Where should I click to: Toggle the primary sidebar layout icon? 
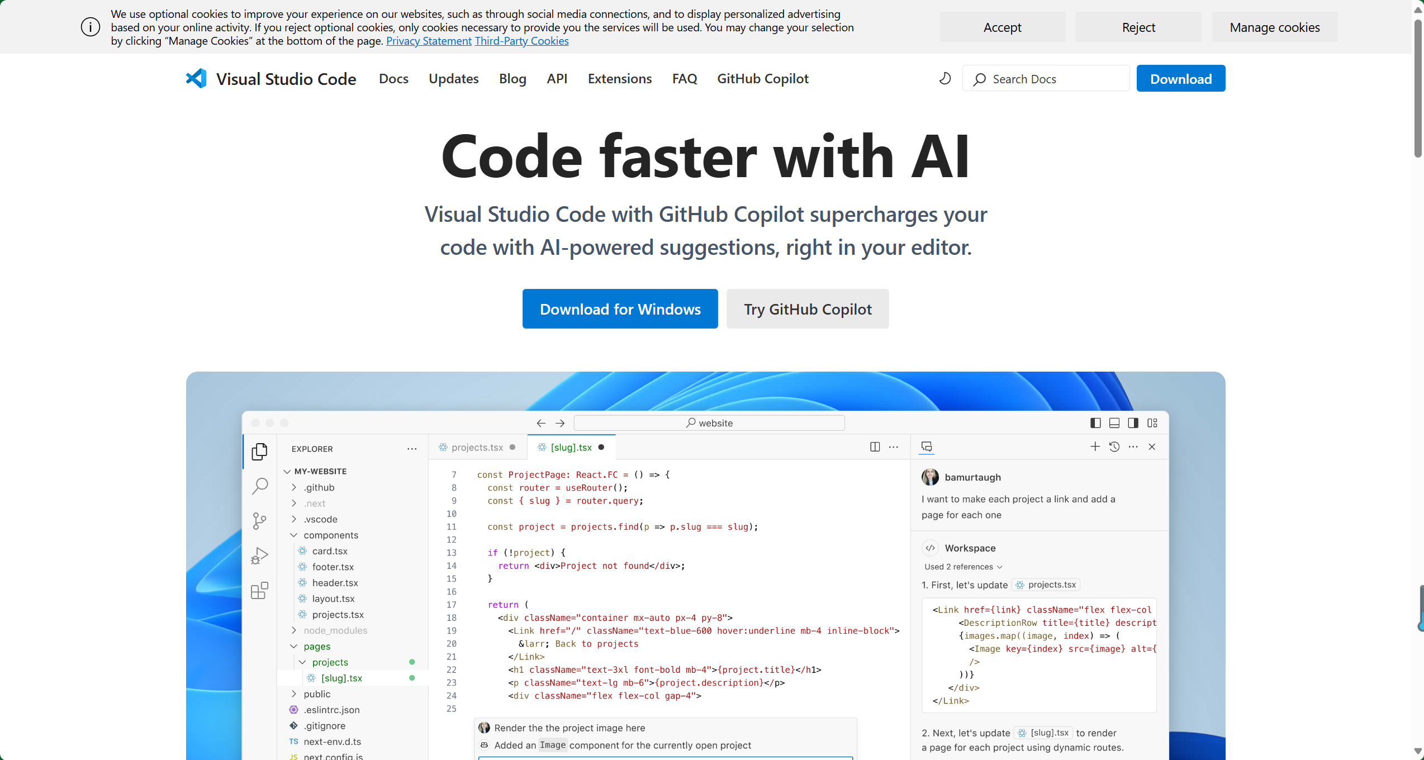point(1095,423)
